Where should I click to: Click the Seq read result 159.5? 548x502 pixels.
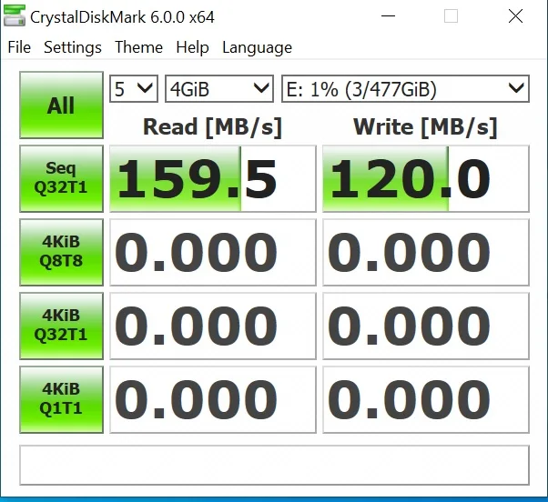coord(213,179)
